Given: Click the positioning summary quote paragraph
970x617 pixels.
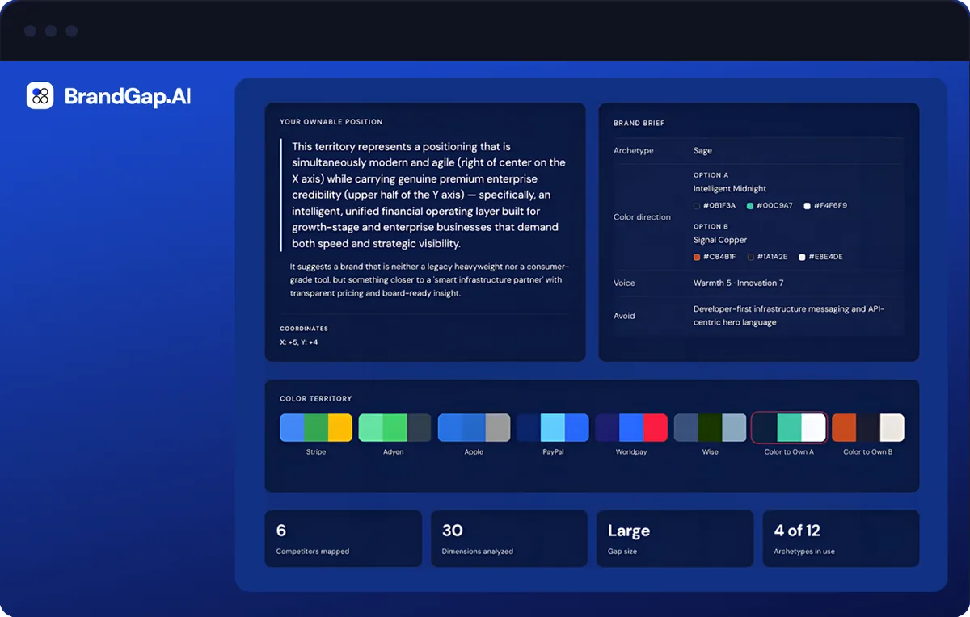Looking at the screenshot, I should (x=428, y=195).
